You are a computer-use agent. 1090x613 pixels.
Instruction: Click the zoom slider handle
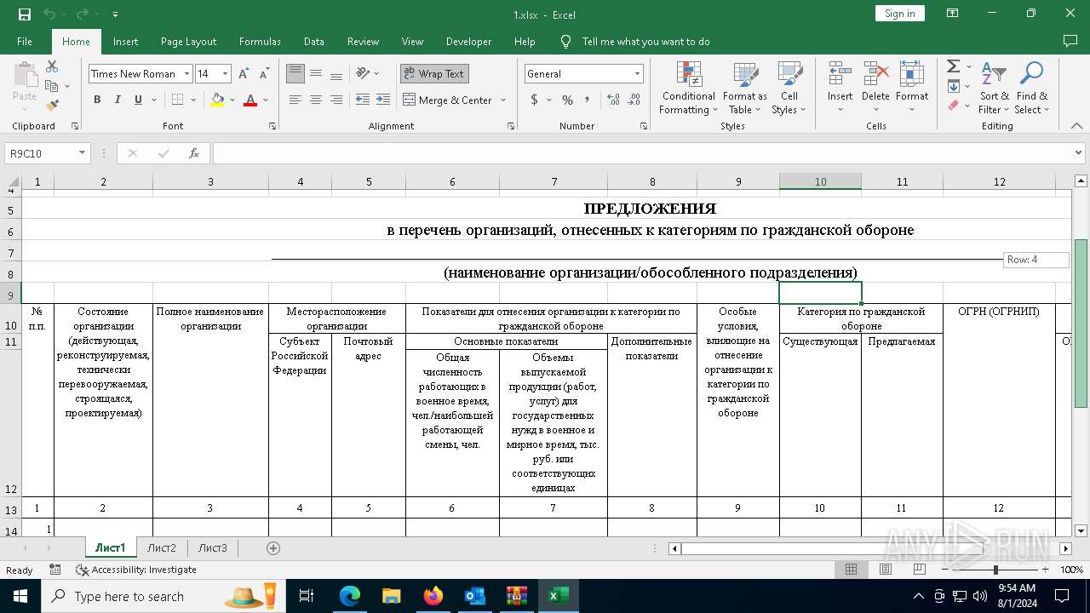click(x=995, y=570)
